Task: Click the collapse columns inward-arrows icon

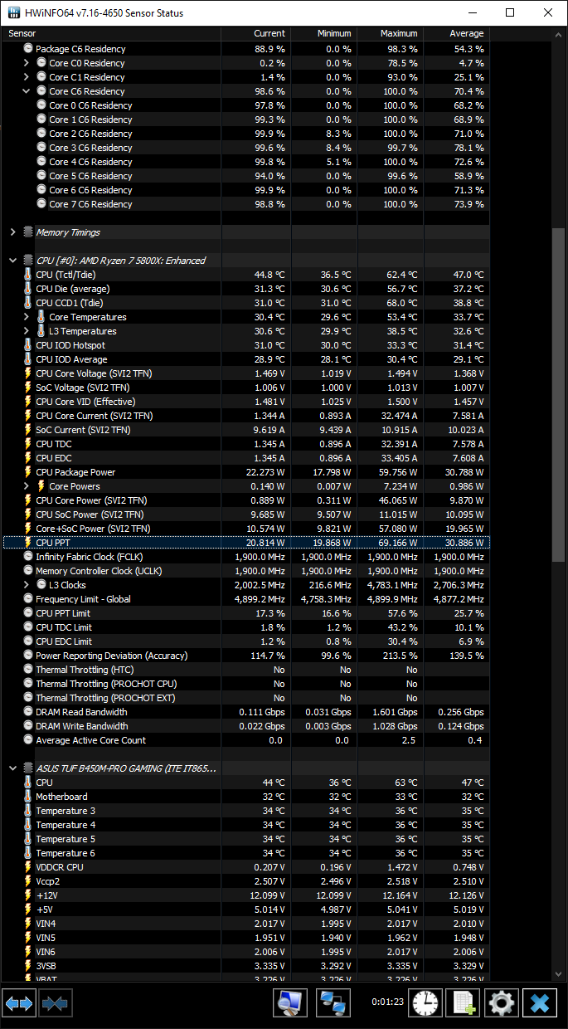Action: 56,1003
